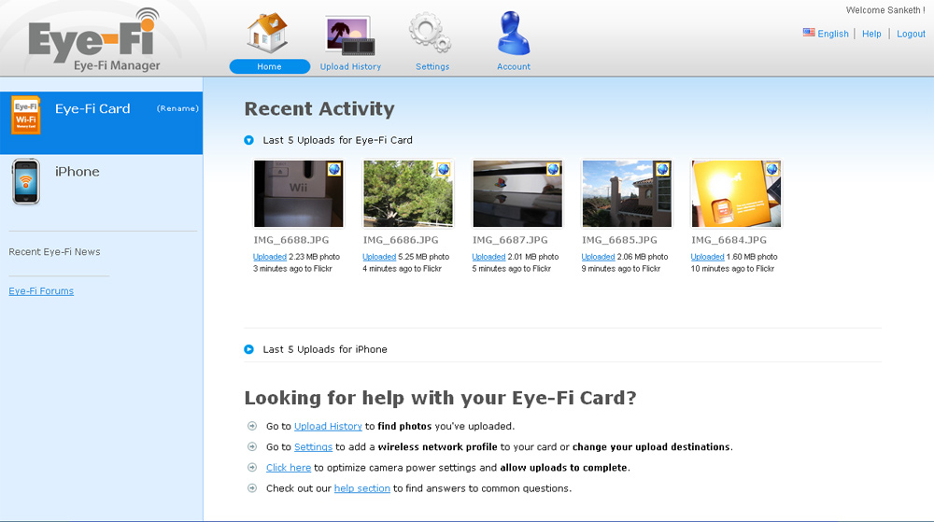Switch to the Upload History tab
The image size is (934, 522).
(x=350, y=66)
